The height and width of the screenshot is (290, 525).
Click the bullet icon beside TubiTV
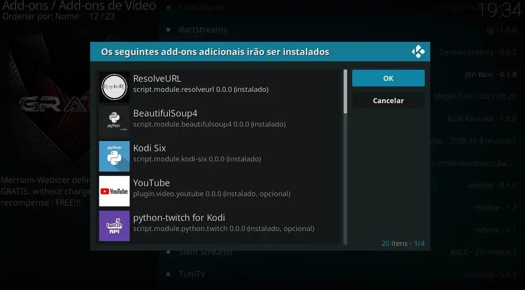[x=168, y=274]
